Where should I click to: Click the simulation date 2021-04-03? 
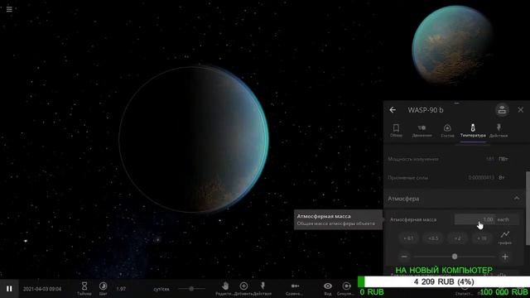tap(42, 289)
